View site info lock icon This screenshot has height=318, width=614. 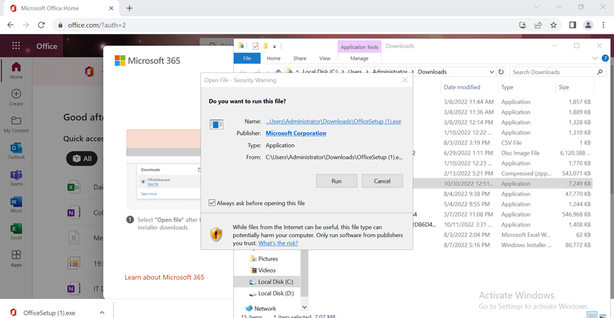(60, 25)
